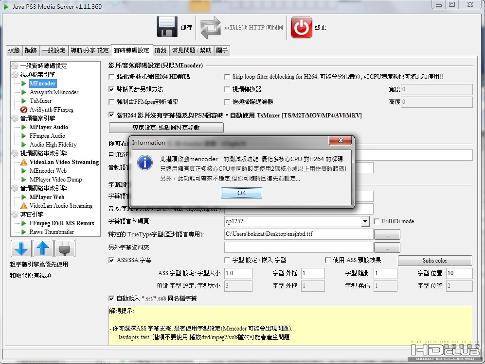
Task: Enable 使用 ASS 預設效果 checkbox
Action: click(x=328, y=260)
